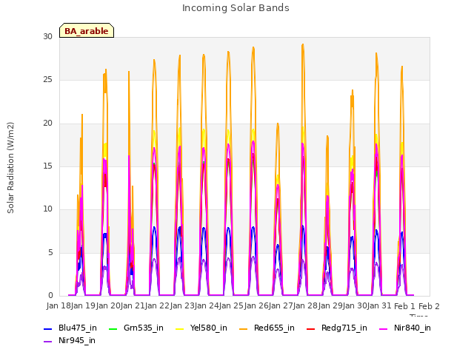Click the Jan 28 x-axis tick label

[x=305, y=305]
